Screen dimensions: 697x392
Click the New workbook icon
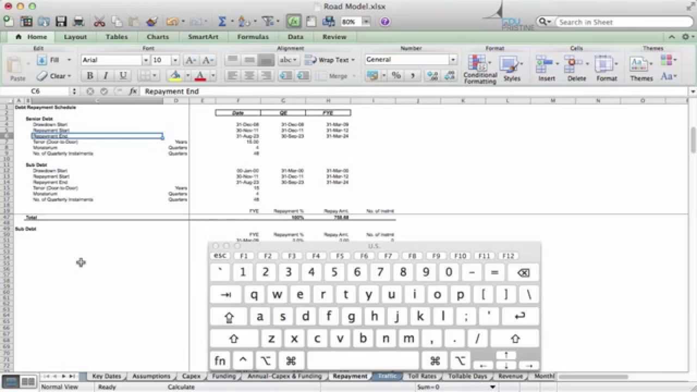point(9,22)
